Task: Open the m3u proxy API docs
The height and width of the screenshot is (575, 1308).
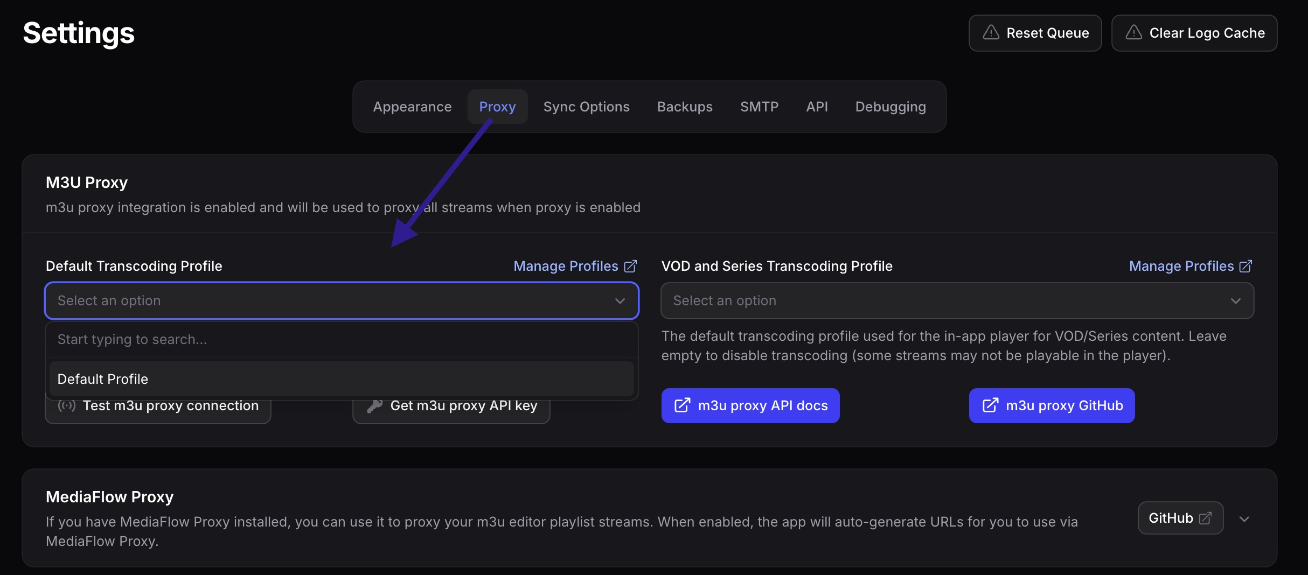Action: tap(750, 405)
